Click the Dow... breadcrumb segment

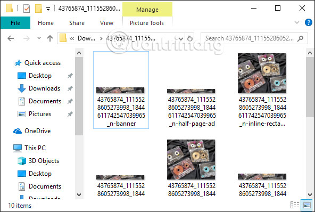[86, 38]
